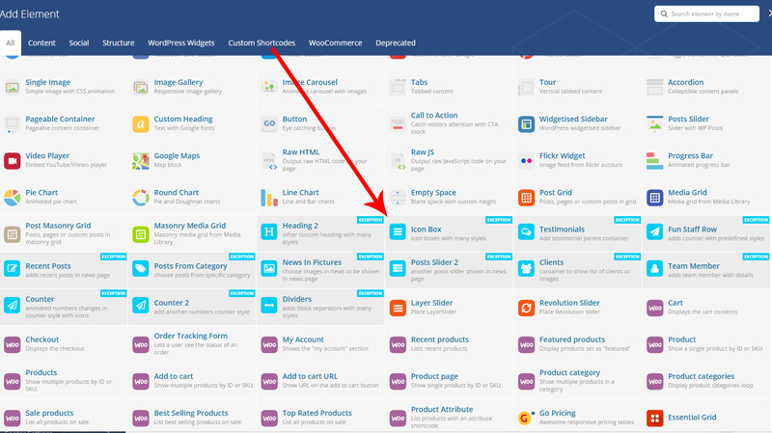Choose the Fun Staff Row element
Viewport: 772px width, 433px height.
(x=706, y=233)
